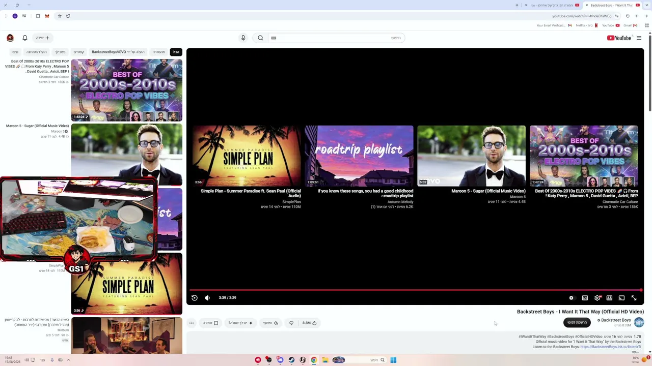The width and height of the screenshot is (652, 366).
Task: Open Steam from the taskbar
Action: (x=291, y=360)
